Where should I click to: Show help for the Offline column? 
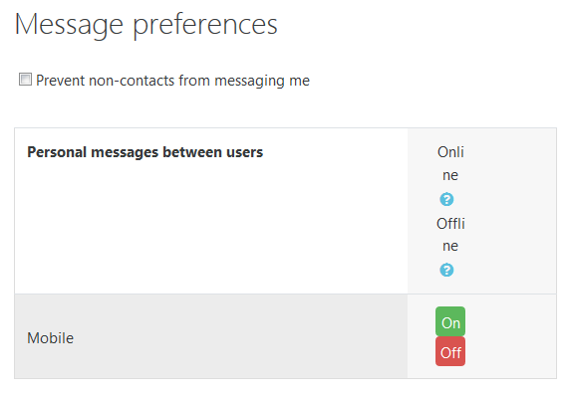pos(446,270)
